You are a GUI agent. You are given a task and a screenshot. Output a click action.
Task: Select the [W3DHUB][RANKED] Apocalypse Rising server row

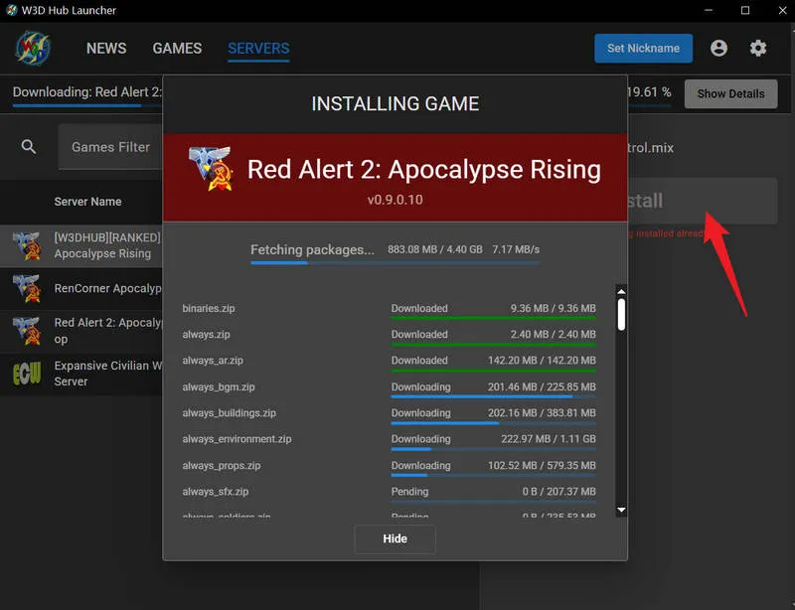81,245
